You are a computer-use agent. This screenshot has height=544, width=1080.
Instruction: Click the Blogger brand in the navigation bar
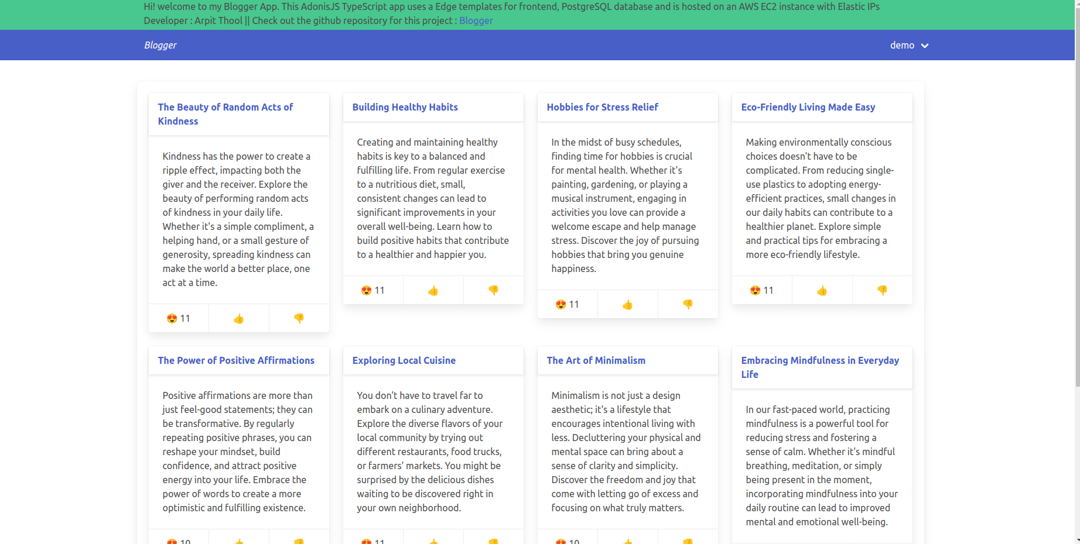pyautogui.click(x=160, y=45)
